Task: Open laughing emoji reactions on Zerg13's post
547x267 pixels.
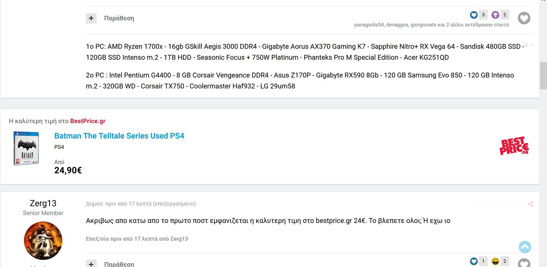Action: (x=495, y=261)
